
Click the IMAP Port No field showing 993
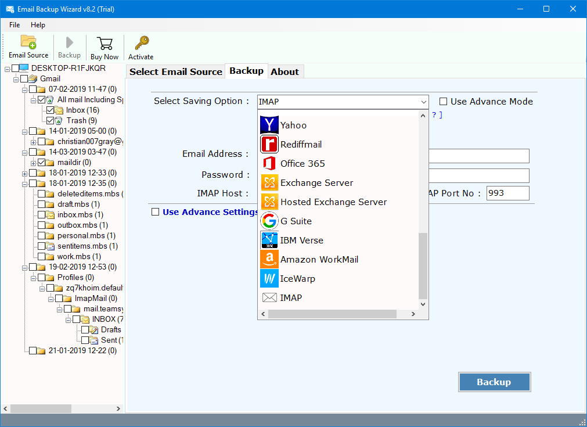click(507, 193)
